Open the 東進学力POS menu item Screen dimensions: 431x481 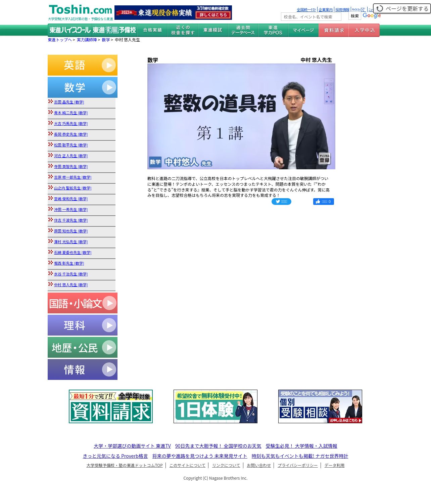coord(273,30)
